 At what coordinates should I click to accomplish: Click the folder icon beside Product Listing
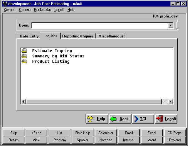tap(24, 61)
